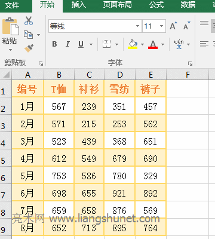Open font group dialog launcher

pyautogui.click(x=190, y=63)
